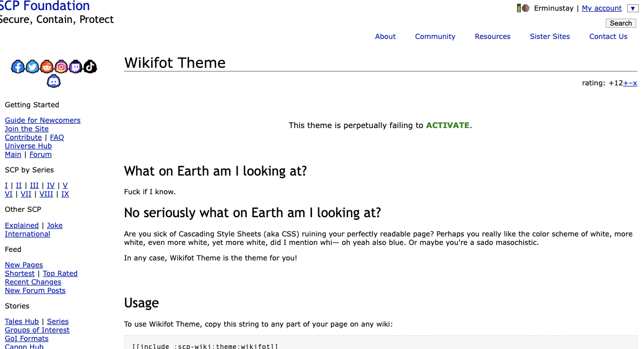Click the Reddit social icon
The width and height of the screenshot is (641, 349).
[x=47, y=67]
